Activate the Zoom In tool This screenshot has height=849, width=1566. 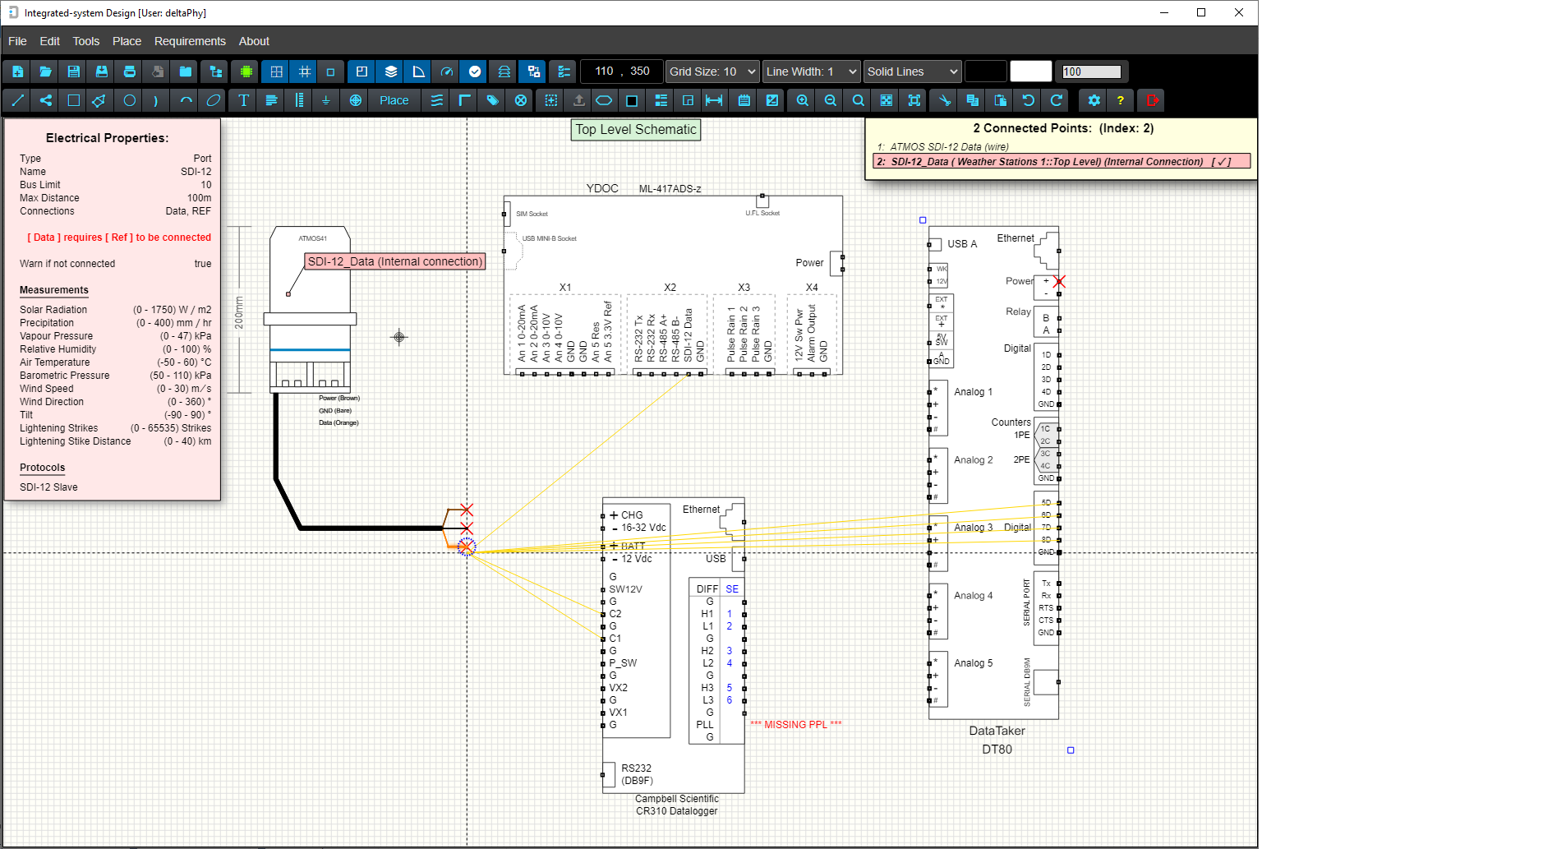[801, 100]
